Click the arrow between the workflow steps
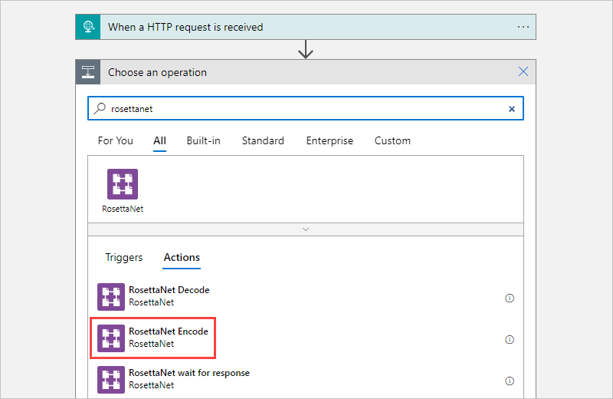This screenshot has width=613, height=399. point(306,50)
